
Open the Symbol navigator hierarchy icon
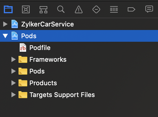43,10
